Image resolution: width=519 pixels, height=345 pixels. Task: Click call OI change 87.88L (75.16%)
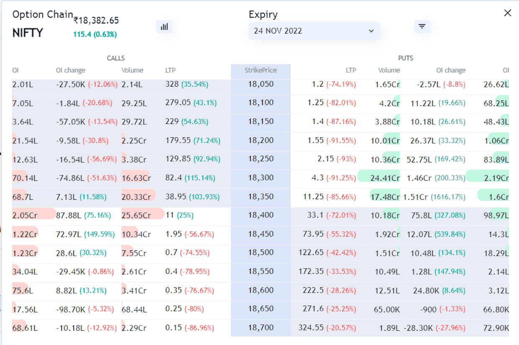click(83, 215)
